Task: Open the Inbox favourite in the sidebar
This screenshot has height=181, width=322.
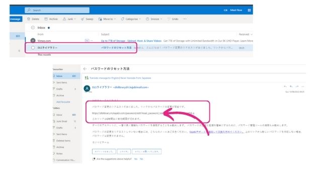Action: click(66, 76)
